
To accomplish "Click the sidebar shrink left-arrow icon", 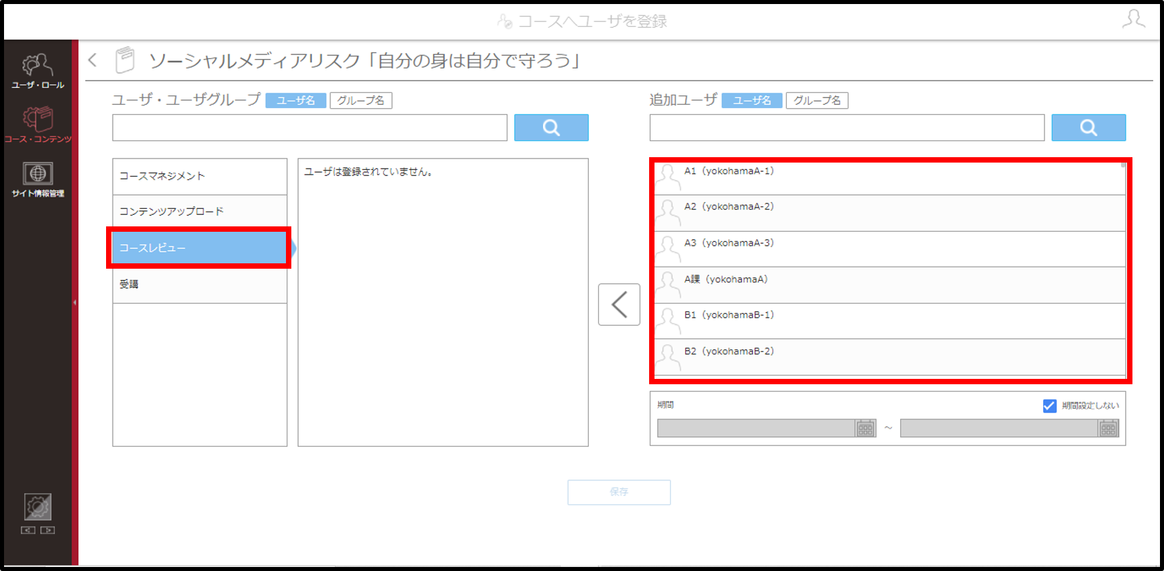I will click(28, 531).
